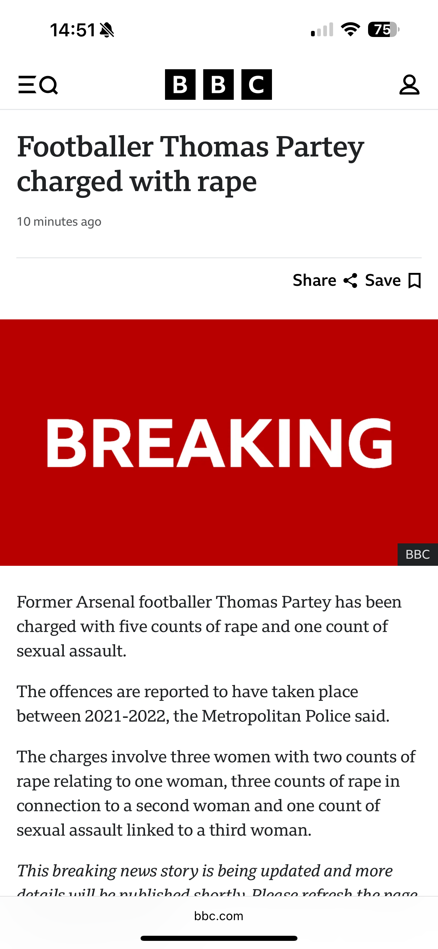Tap the search magnifier icon
This screenshot has height=949, width=438.
pyautogui.click(x=49, y=85)
